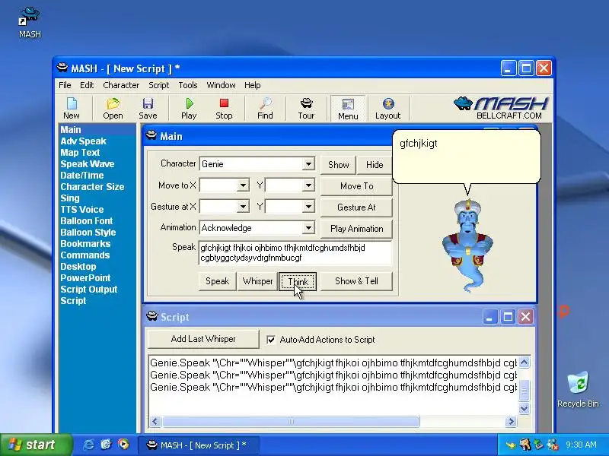The width and height of the screenshot is (609, 456).
Task: Select TTS Voice in the sidebar
Action: [82, 210]
